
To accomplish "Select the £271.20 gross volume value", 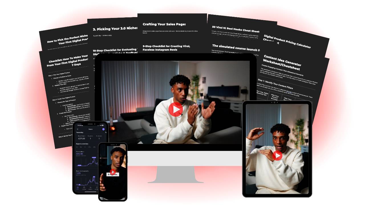I will [82, 139].
